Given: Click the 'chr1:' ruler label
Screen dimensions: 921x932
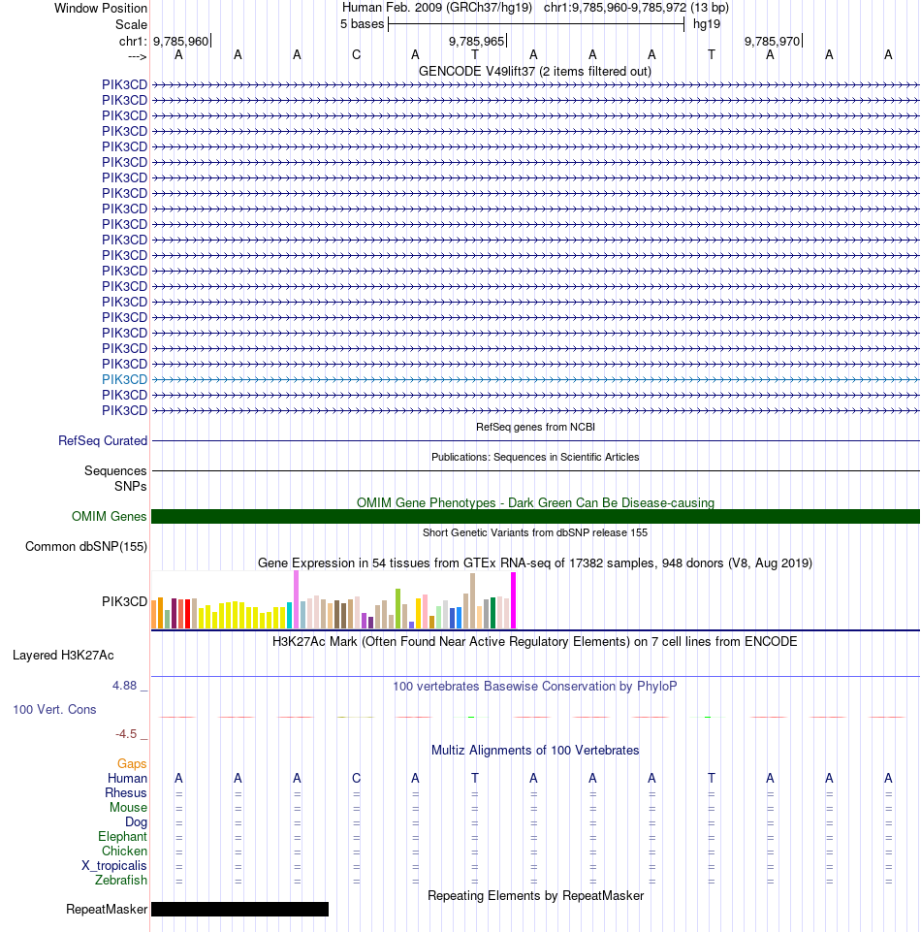Looking at the screenshot, I should click(133, 41).
